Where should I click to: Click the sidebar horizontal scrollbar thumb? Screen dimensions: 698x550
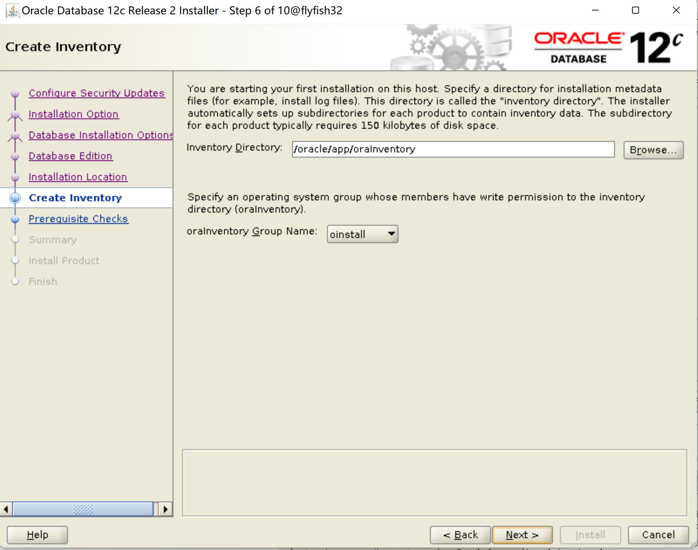[83, 509]
